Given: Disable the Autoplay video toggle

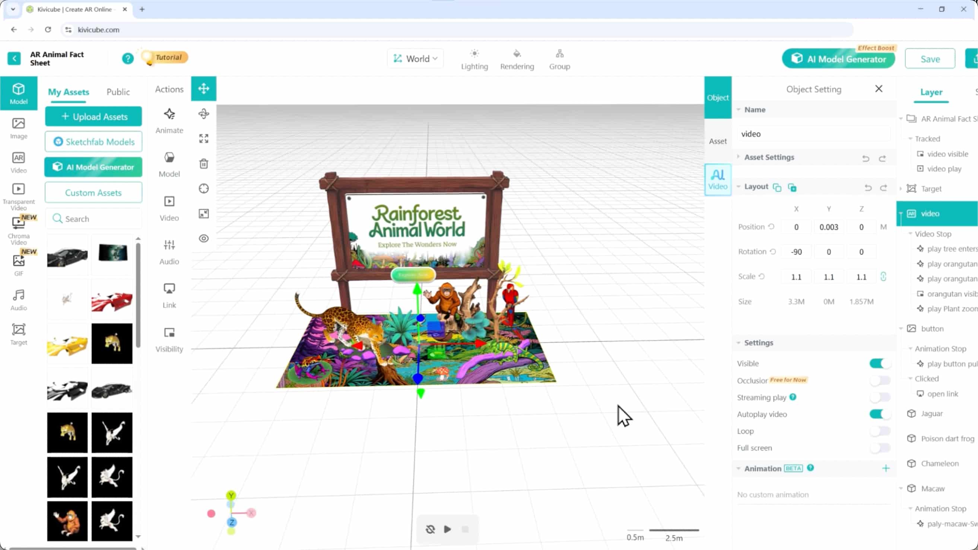Looking at the screenshot, I should click(x=880, y=414).
